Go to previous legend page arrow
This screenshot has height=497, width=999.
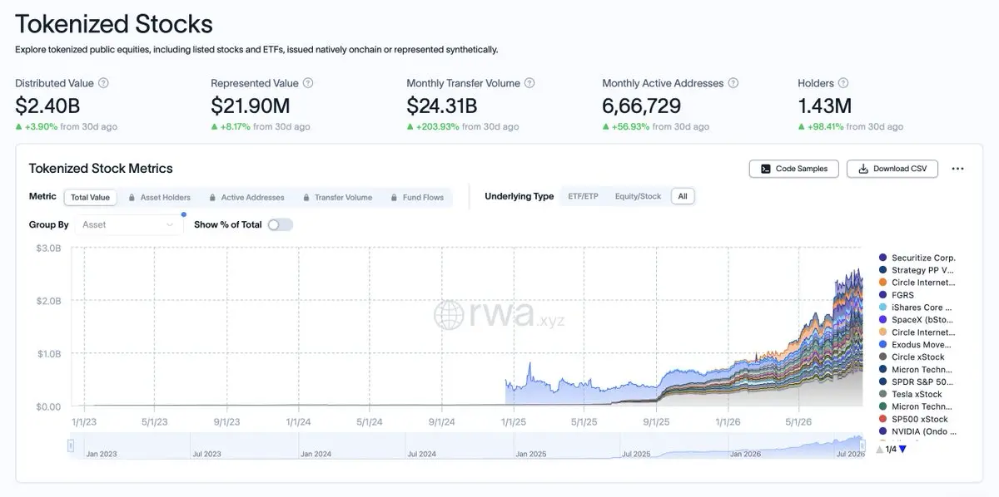click(x=880, y=450)
